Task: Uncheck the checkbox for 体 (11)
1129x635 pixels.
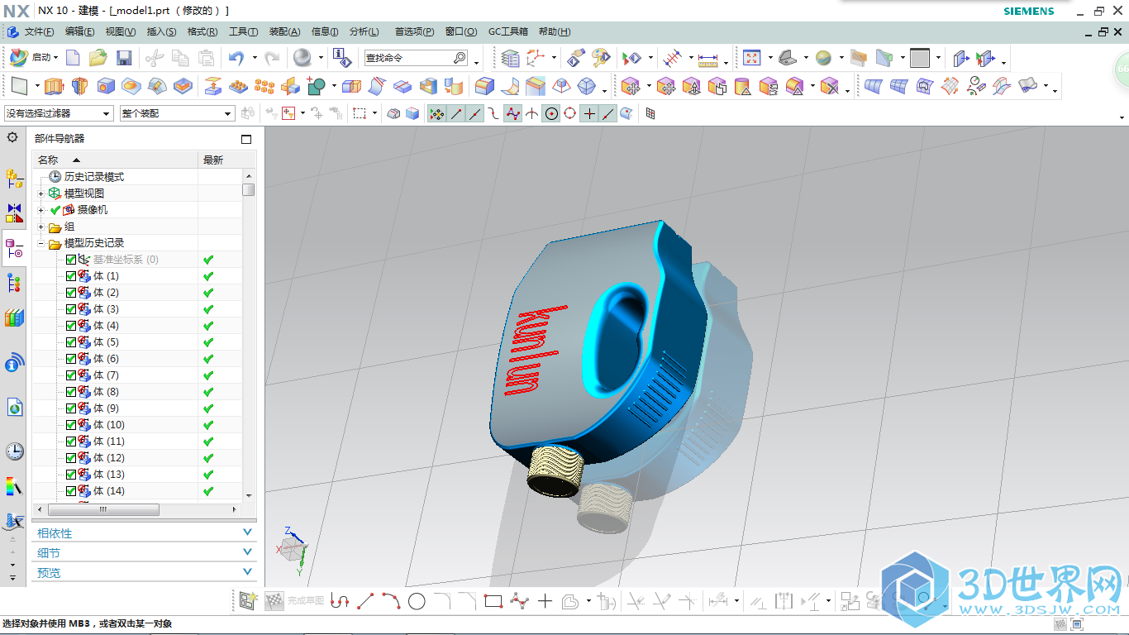Action: click(x=70, y=442)
